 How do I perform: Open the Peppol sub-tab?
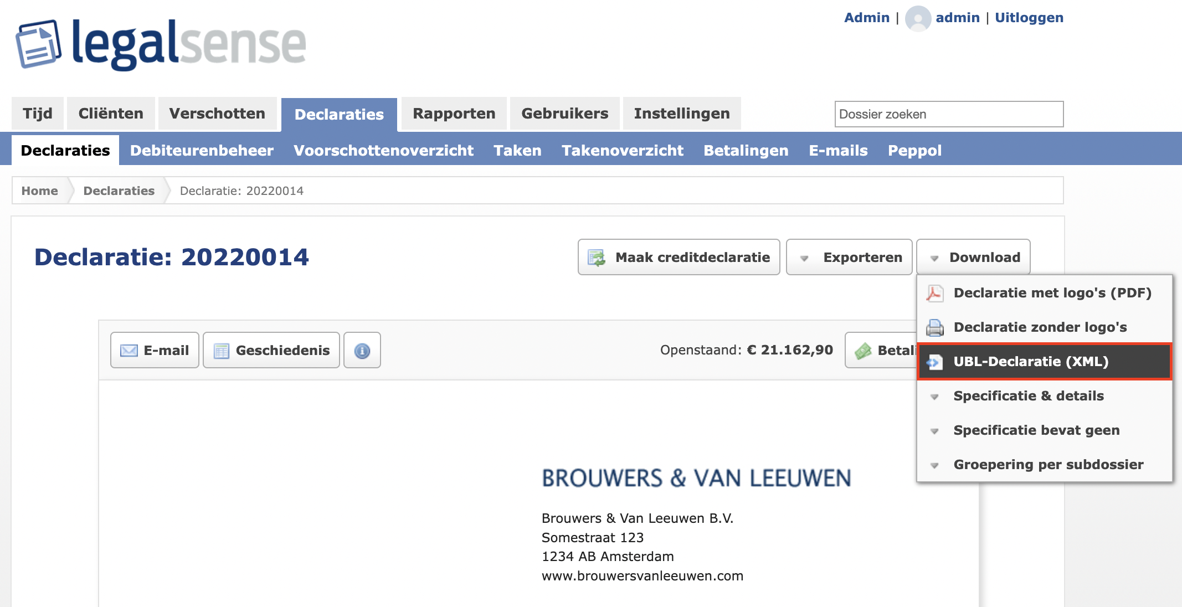point(914,151)
